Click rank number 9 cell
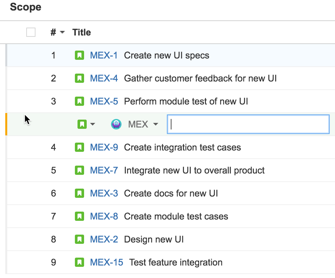The height and width of the screenshot is (278, 335). 54,263
